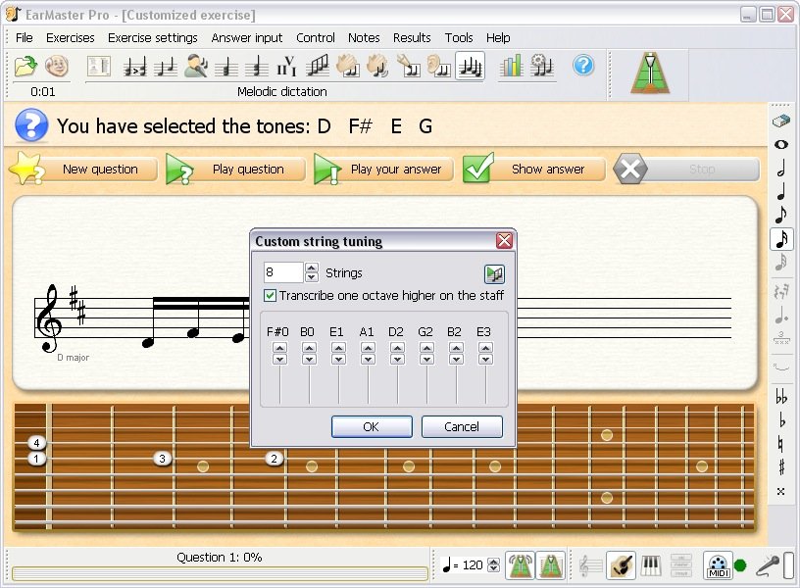Screen dimensions: 800x588
Task: Click the blue help question mark icon
Action: tap(583, 66)
